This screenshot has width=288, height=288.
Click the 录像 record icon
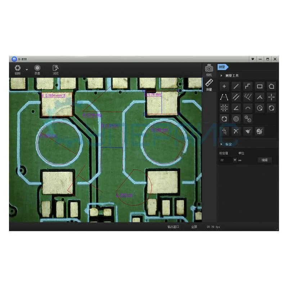click(x=37, y=68)
